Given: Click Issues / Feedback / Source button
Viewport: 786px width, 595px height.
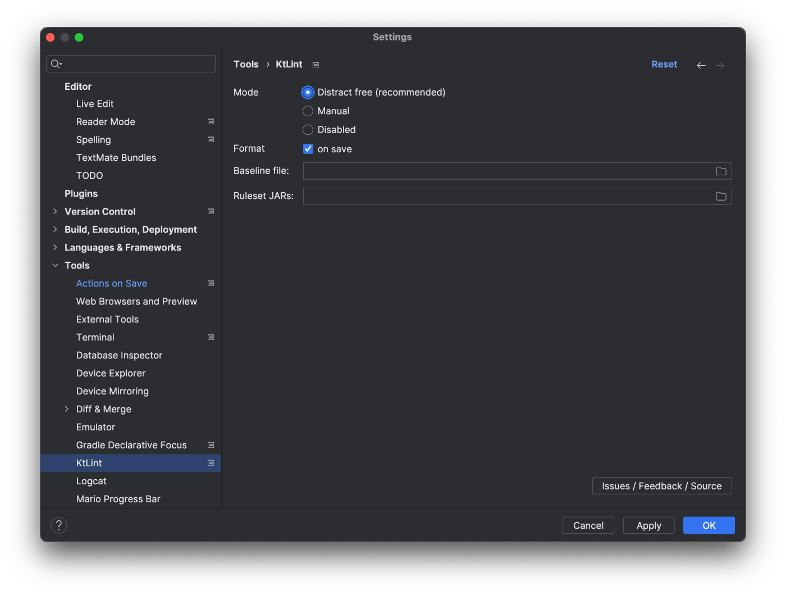Looking at the screenshot, I should [x=662, y=486].
